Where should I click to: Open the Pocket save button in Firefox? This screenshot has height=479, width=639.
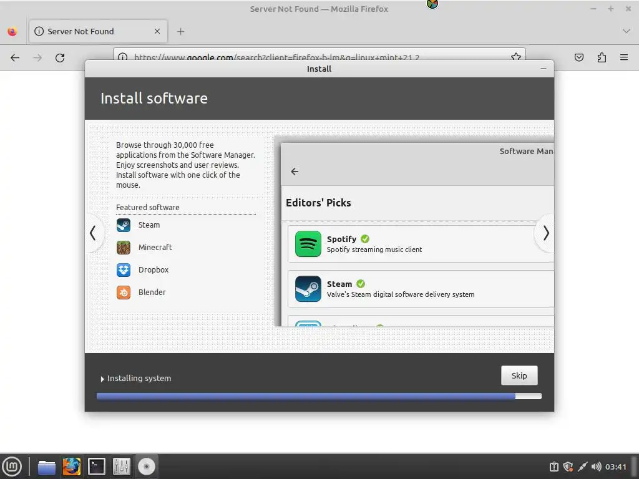click(x=578, y=57)
